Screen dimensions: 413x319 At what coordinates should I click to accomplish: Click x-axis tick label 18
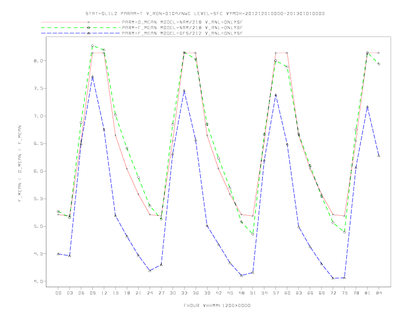(x=127, y=293)
